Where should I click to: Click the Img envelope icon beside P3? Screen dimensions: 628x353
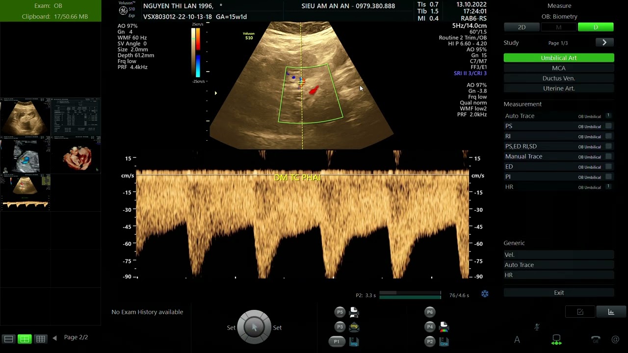(354, 327)
